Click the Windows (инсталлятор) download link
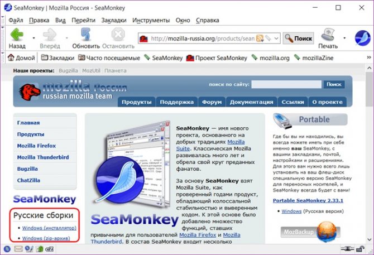The height and width of the screenshot is (255, 374). pos(49,228)
